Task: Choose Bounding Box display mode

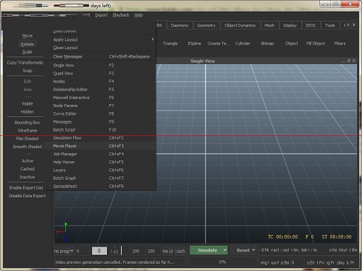Action: click(x=28, y=123)
